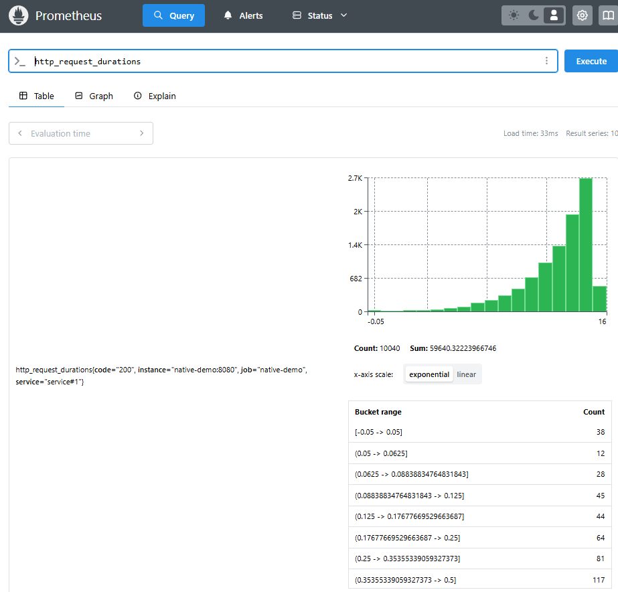Click the Count column header
618x592 pixels.
(594, 412)
